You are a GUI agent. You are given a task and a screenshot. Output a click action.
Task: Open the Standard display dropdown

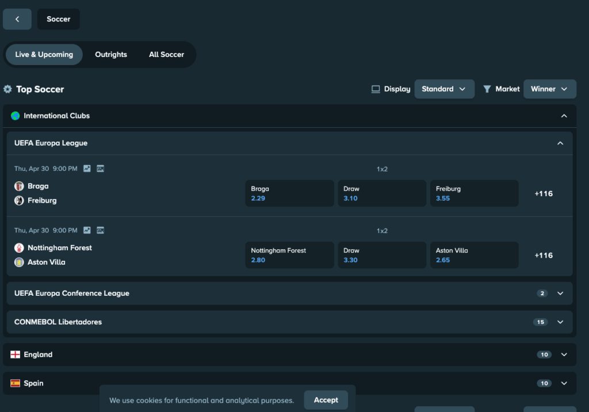(445, 89)
